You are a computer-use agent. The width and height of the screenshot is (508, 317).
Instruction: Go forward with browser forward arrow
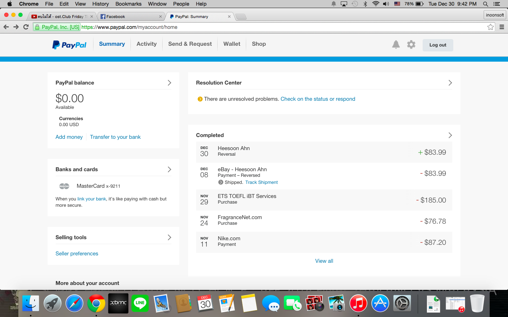pyautogui.click(x=16, y=27)
